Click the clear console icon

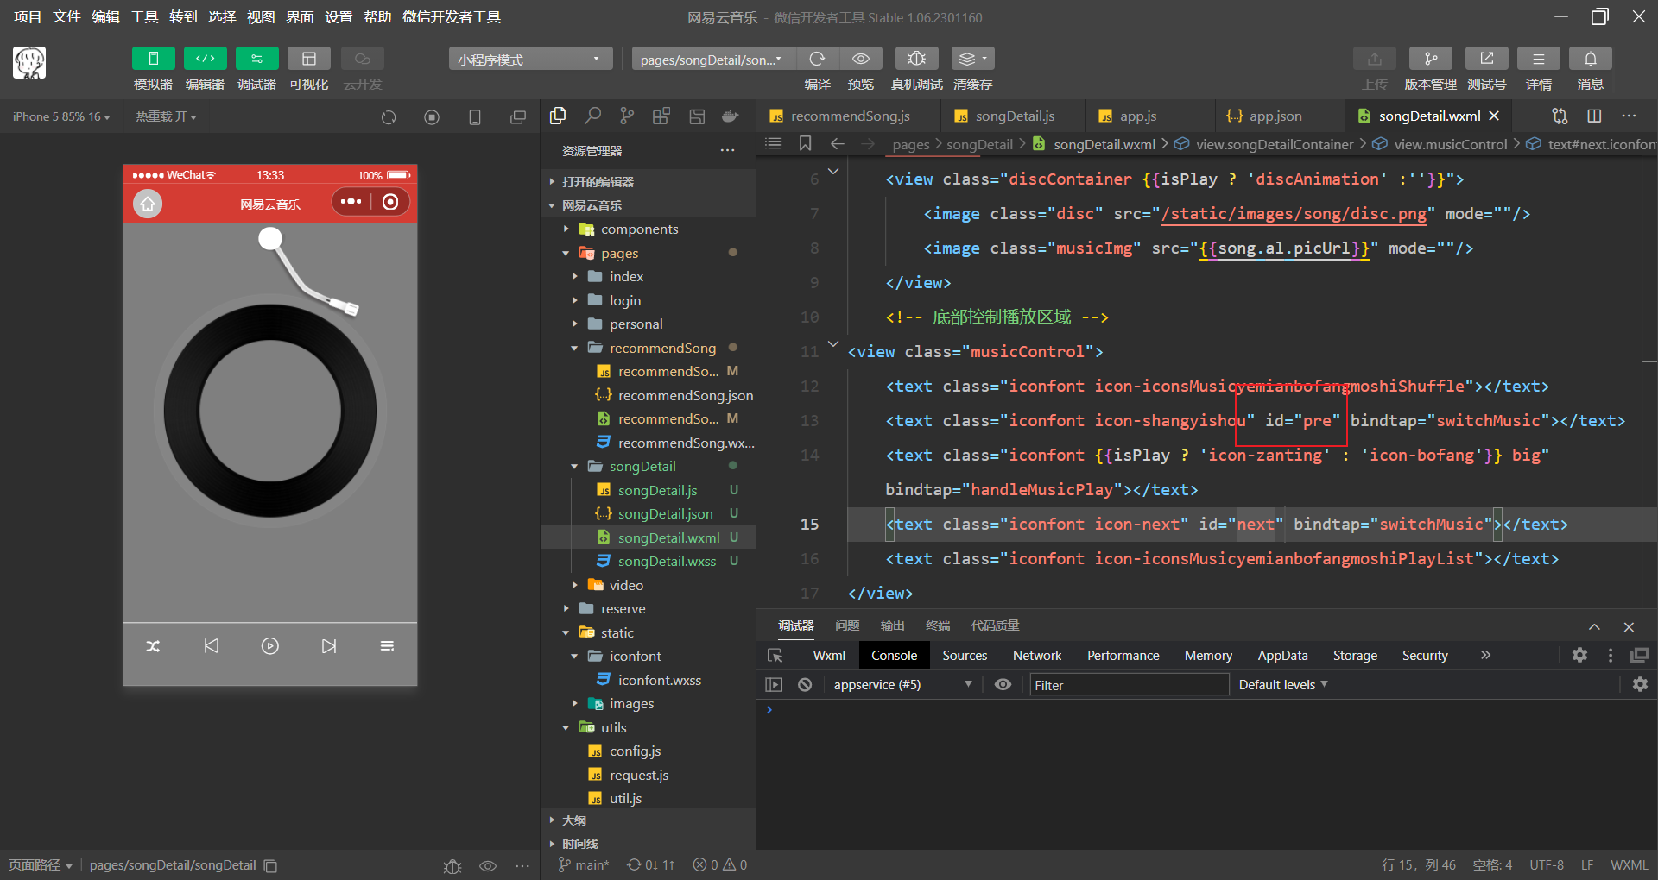(805, 685)
